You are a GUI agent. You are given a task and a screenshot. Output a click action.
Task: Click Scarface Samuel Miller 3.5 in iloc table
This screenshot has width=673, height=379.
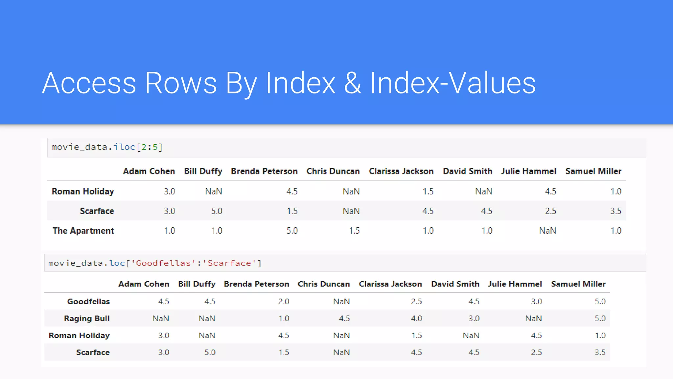616,211
